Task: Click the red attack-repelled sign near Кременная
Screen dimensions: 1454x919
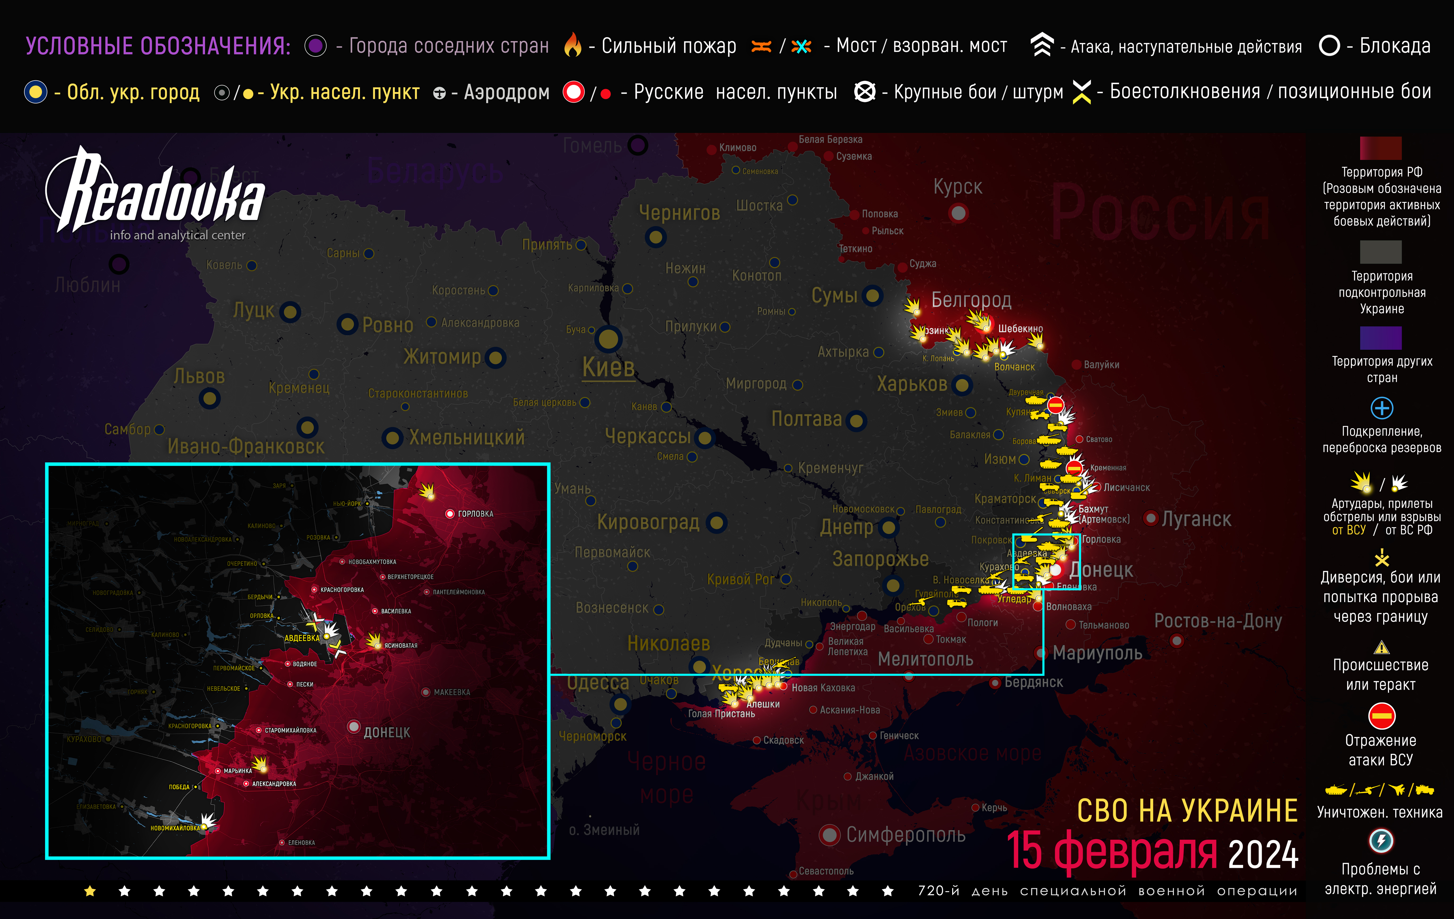Action: coord(1074,468)
